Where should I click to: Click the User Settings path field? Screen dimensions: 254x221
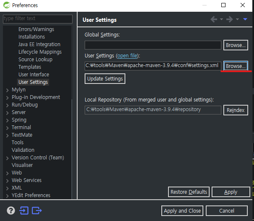point(153,66)
